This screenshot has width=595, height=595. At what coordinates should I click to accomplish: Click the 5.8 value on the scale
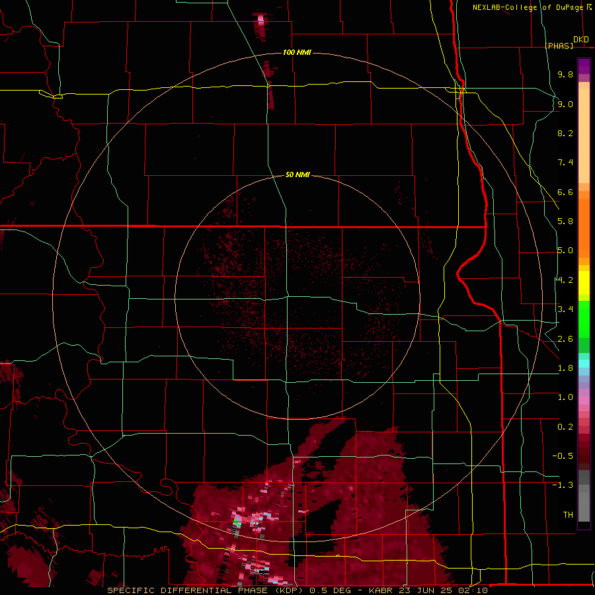pyautogui.click(x=565, y=221)
